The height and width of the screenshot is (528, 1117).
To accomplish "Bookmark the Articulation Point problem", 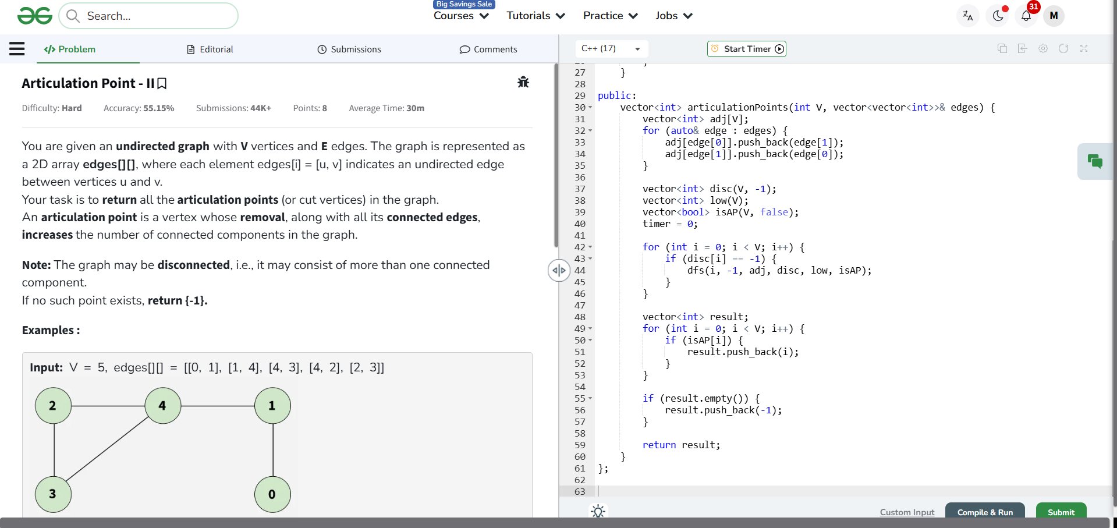I will (162, 84).
